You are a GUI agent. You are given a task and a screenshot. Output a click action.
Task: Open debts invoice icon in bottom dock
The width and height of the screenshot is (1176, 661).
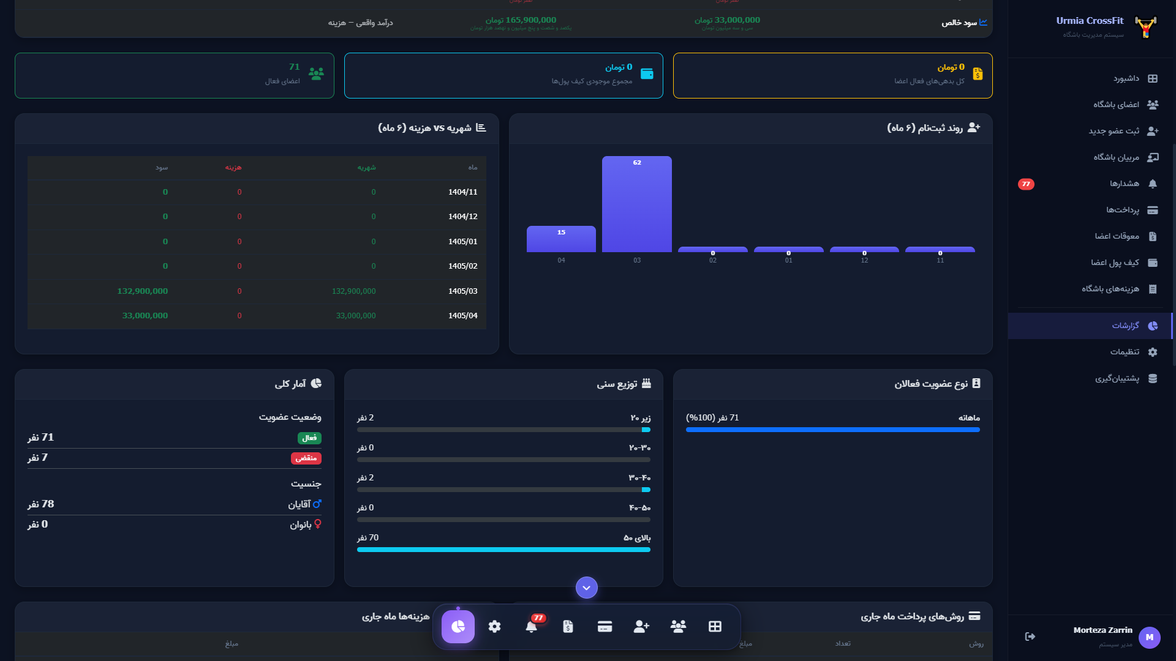568,626
